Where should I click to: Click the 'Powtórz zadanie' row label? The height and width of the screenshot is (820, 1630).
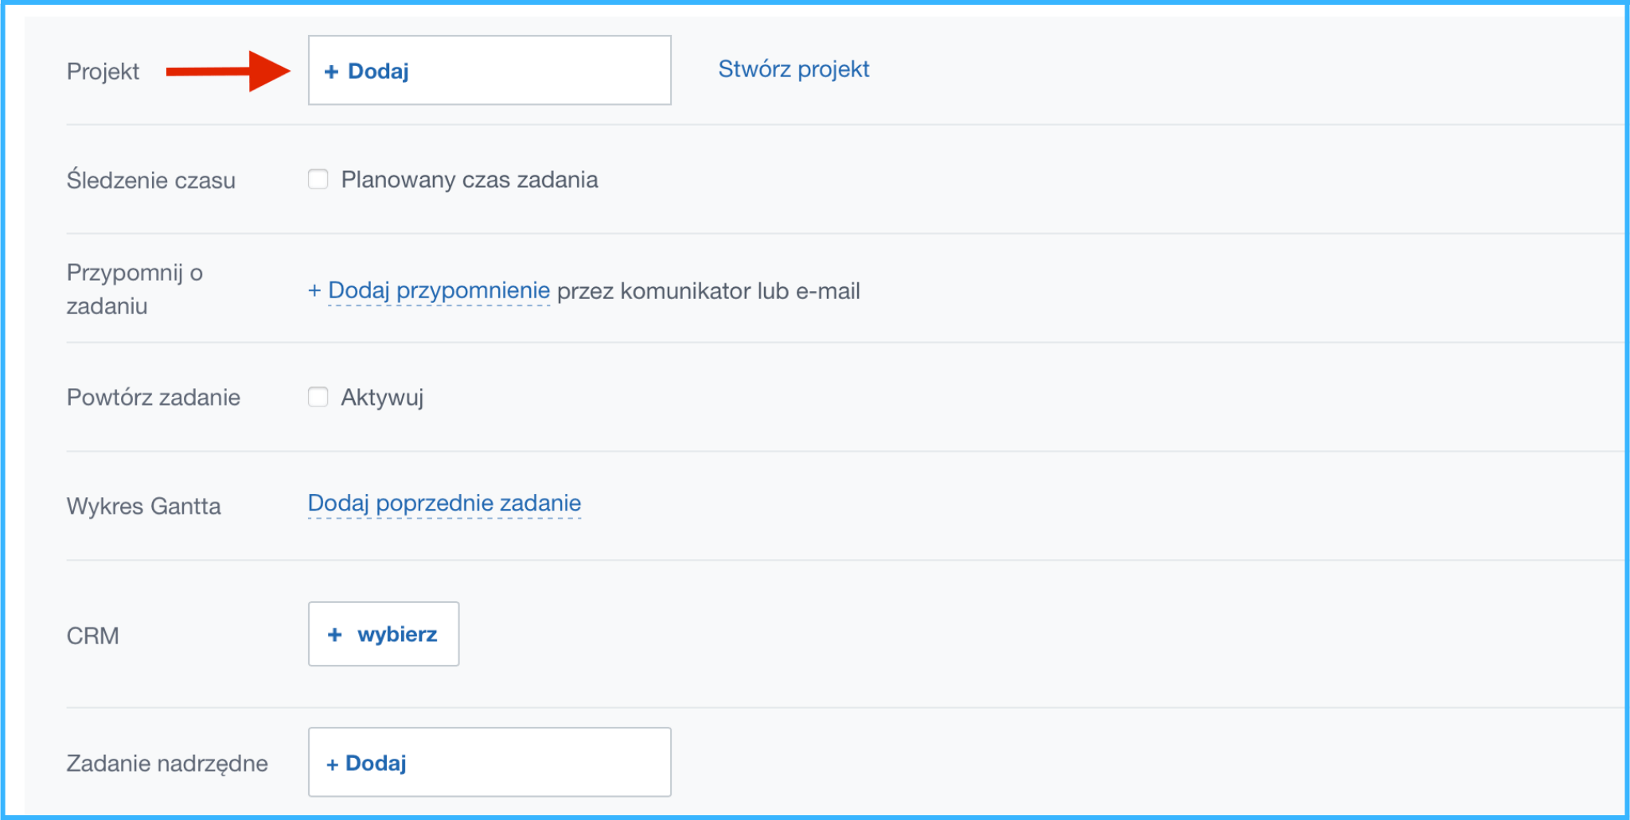(154, 397)
